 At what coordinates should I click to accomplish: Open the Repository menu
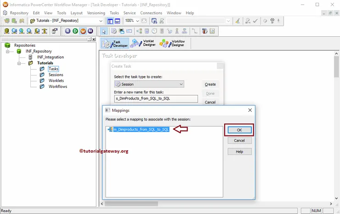coord(19,13)
